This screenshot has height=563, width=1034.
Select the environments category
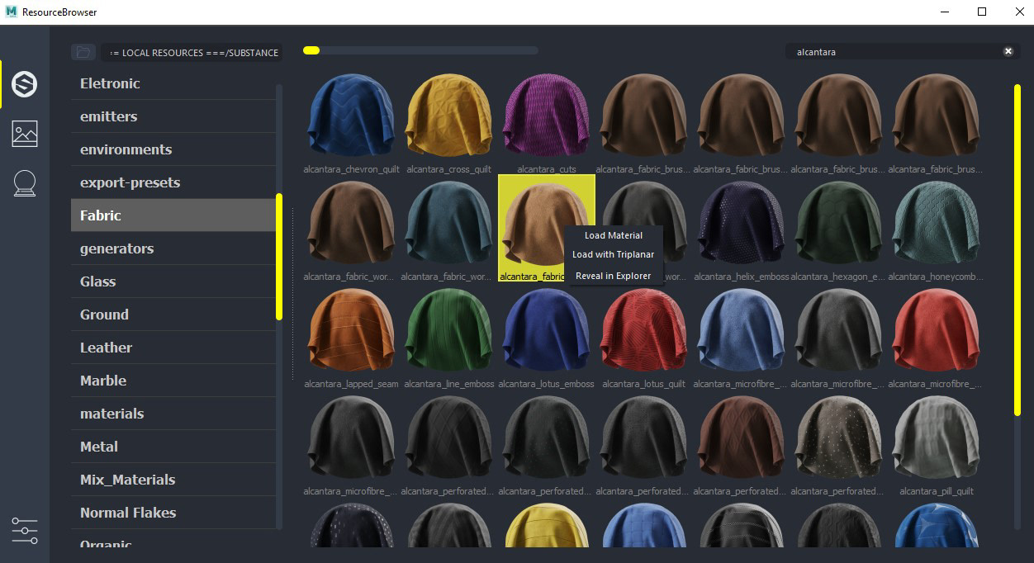pyautogui.click(x=173, y=149)
